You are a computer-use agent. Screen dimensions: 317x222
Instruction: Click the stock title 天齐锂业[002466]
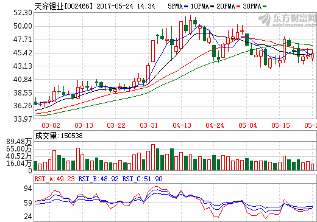click(63, 6)
